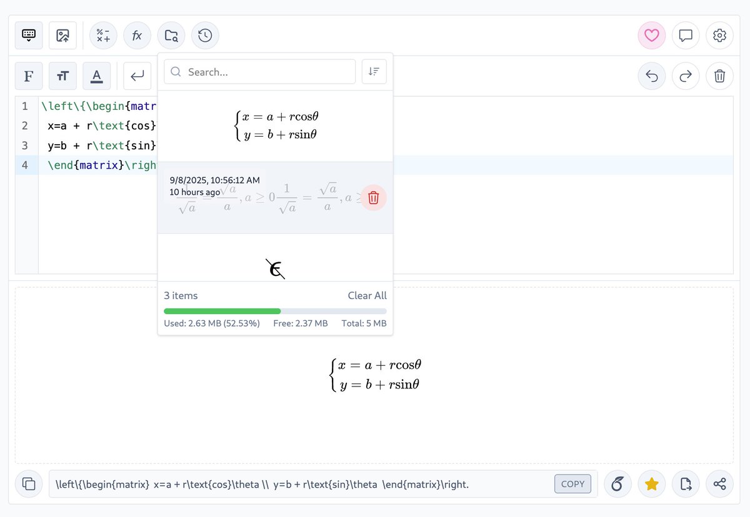The width and height of the screenshot is (750, 517).
Task: Click the pink heart favorite button
Action: click(x=651, y=36)
